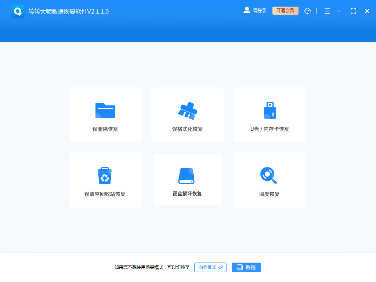Open the 硬盘损坏恢复 card

pos(188,180)
